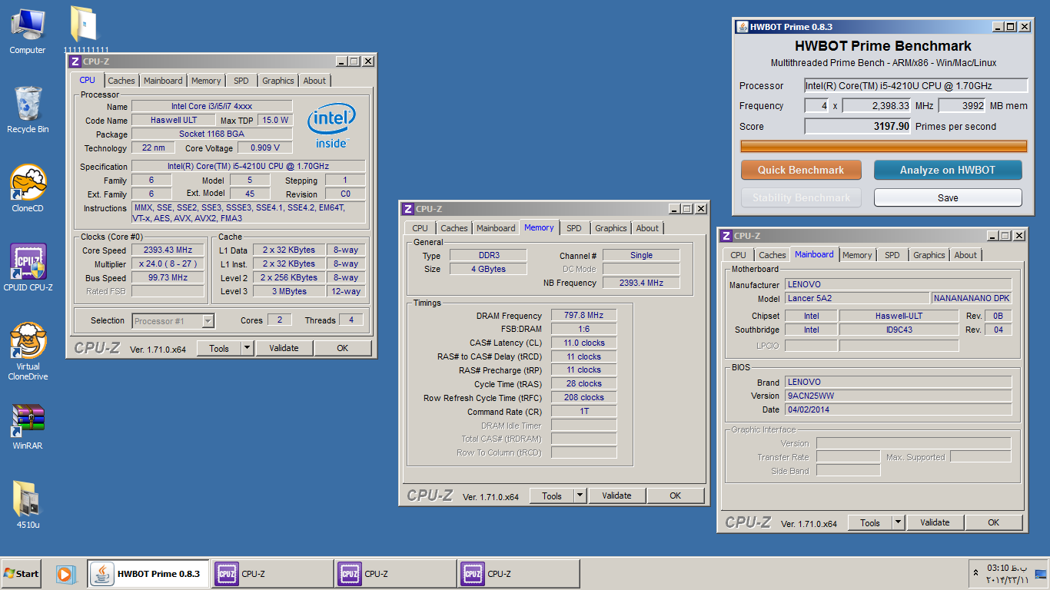The height and width of the screenshot is (590, 1050).
Task: Select the first CPU-Z taskbar button
Action: [x=273, y=574]
